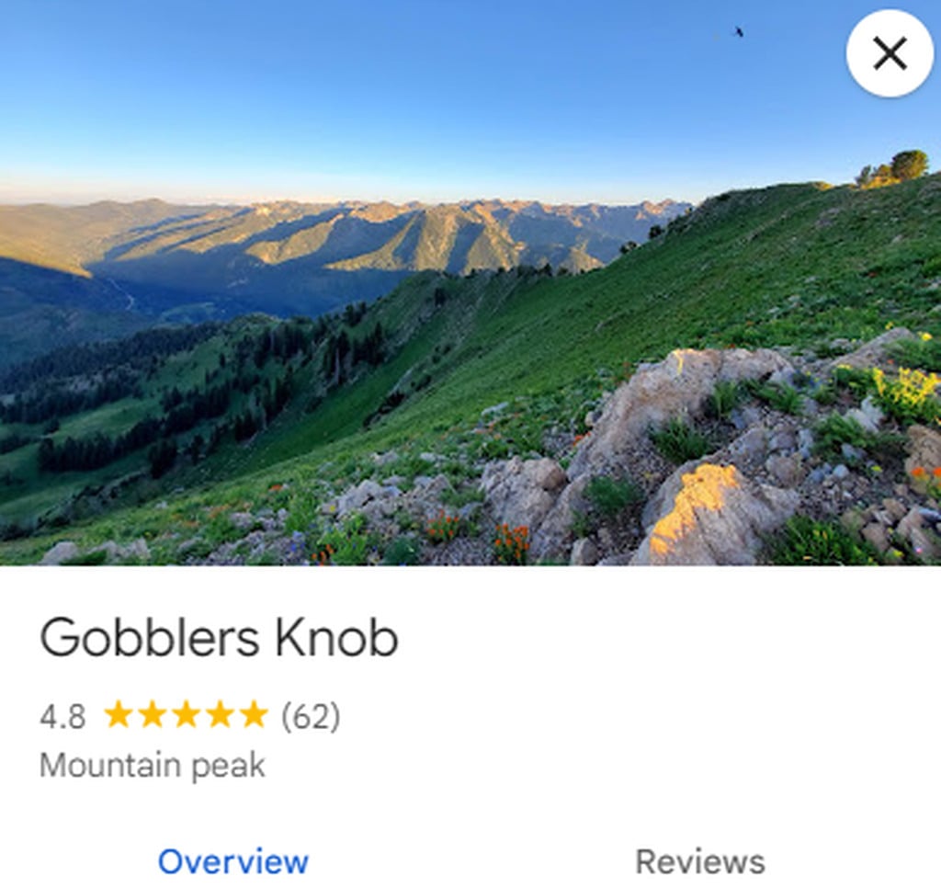The image size is (941, 888).
Task: Open the Gobblers Knob header photo
Action: point(470,282)
